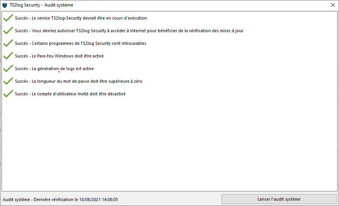Viewport: 339px width, 206px height.
Task: Select the text La génération de logs est active
Action: (x=54, y=69)
